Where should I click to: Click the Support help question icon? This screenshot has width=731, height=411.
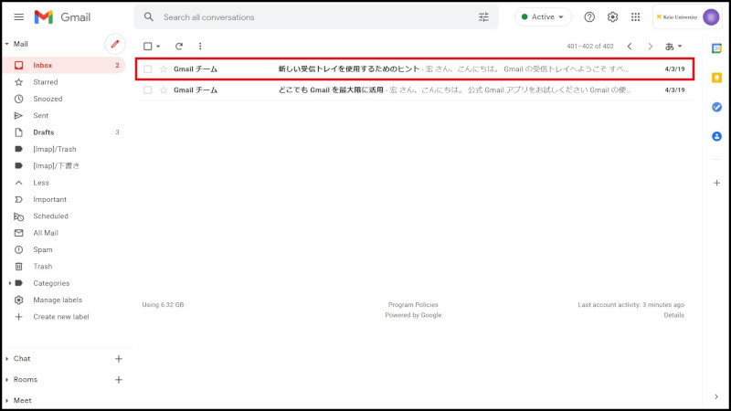(x=589, y=17)
